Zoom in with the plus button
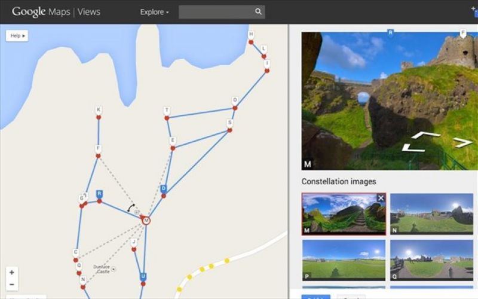478x299 pixels. pyautogui.click(x=12, y=273)
